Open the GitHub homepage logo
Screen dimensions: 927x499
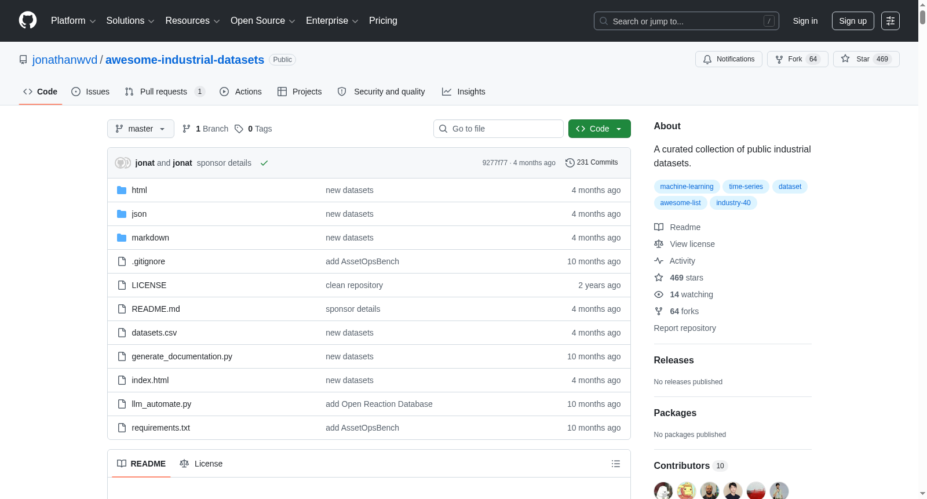pos(28,20)
